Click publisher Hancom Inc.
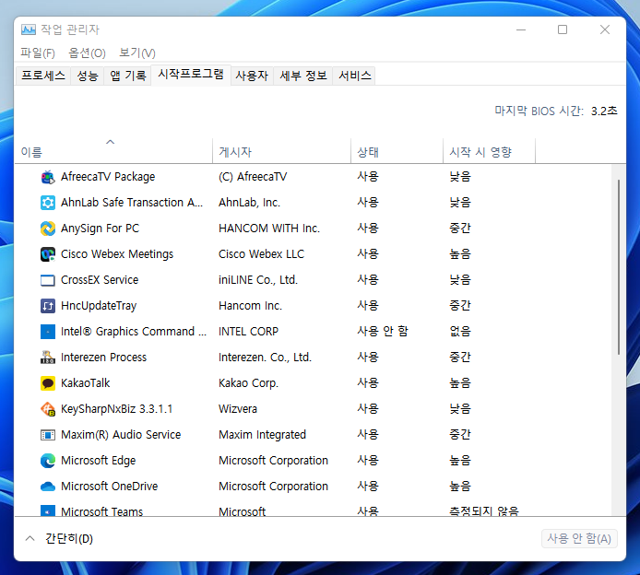This screenshot has width=640, height=575. tap(250, 306)
